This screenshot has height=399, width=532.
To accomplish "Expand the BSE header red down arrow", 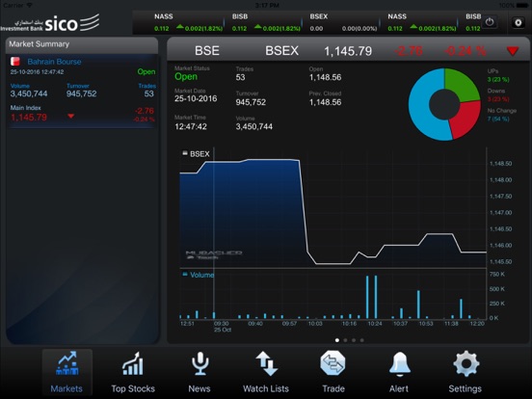I will coord(513,51).
